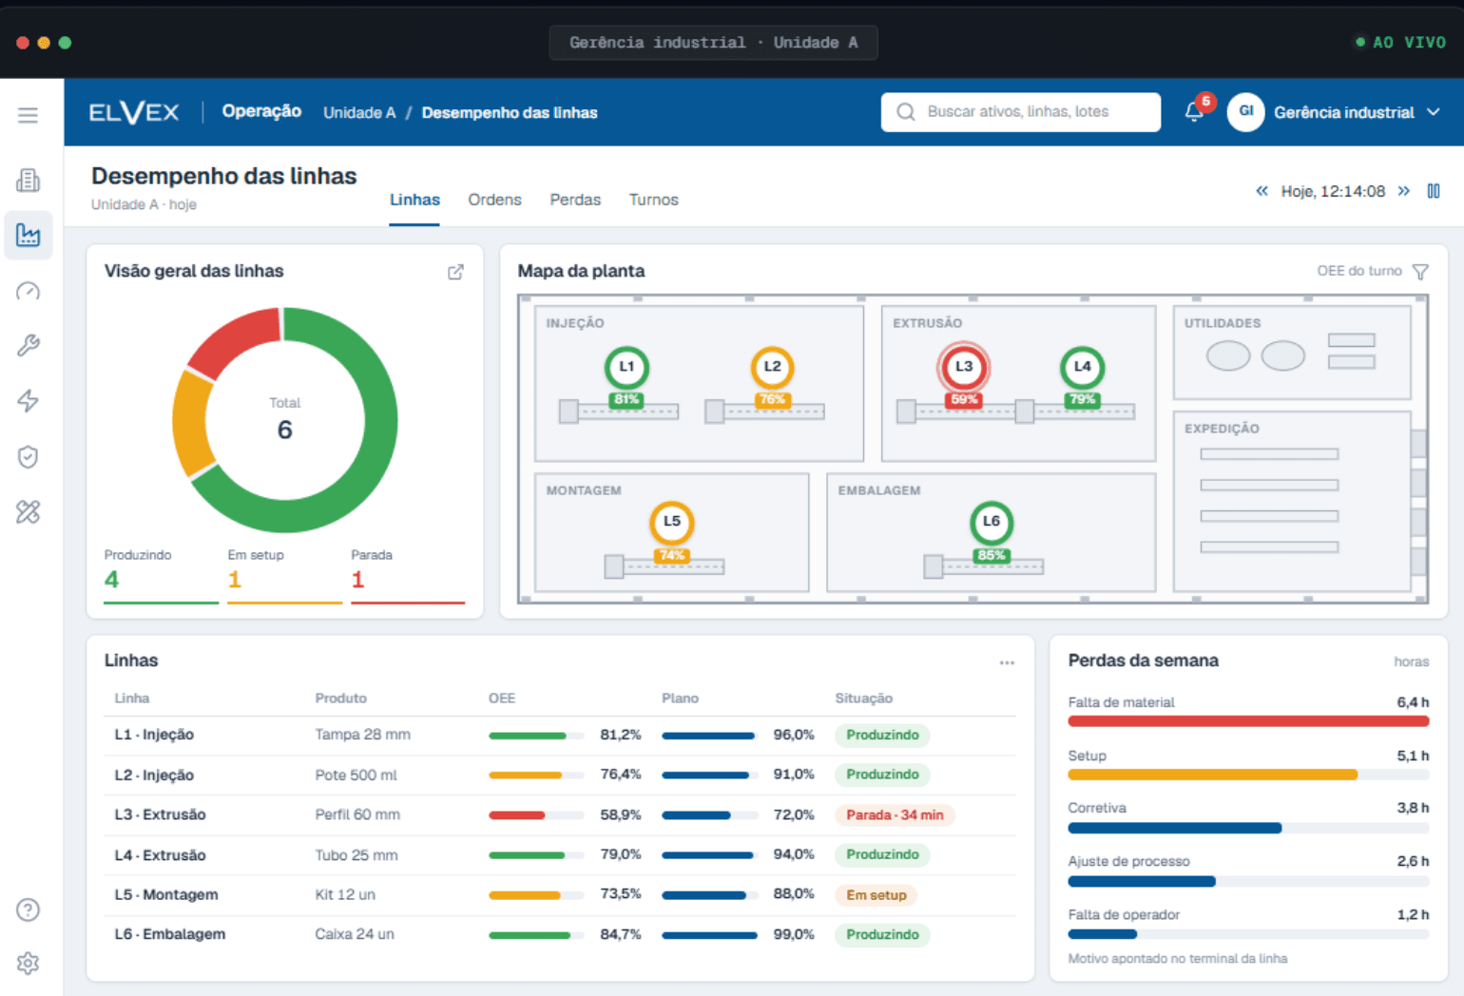The image size is (1464, 996).
Task: Open the pencil-ruler tools icon in sidebar
Action: 28,512
